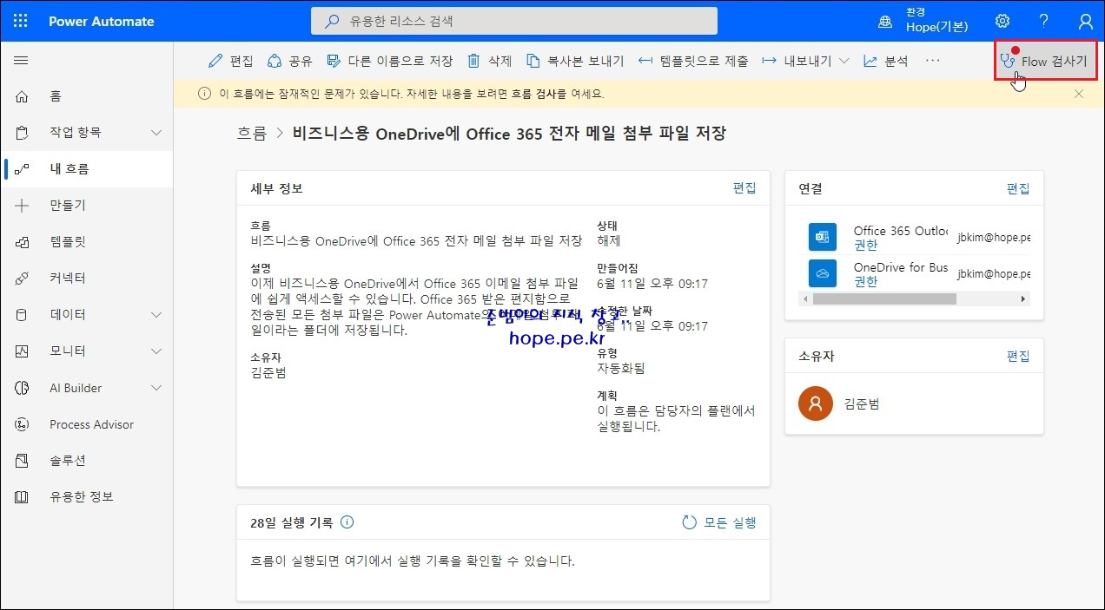Open the account profile icon

tap(1085, 21)
